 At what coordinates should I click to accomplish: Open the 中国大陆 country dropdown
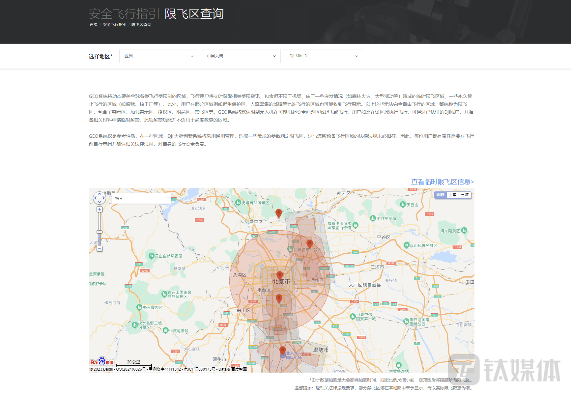(241, 56)
